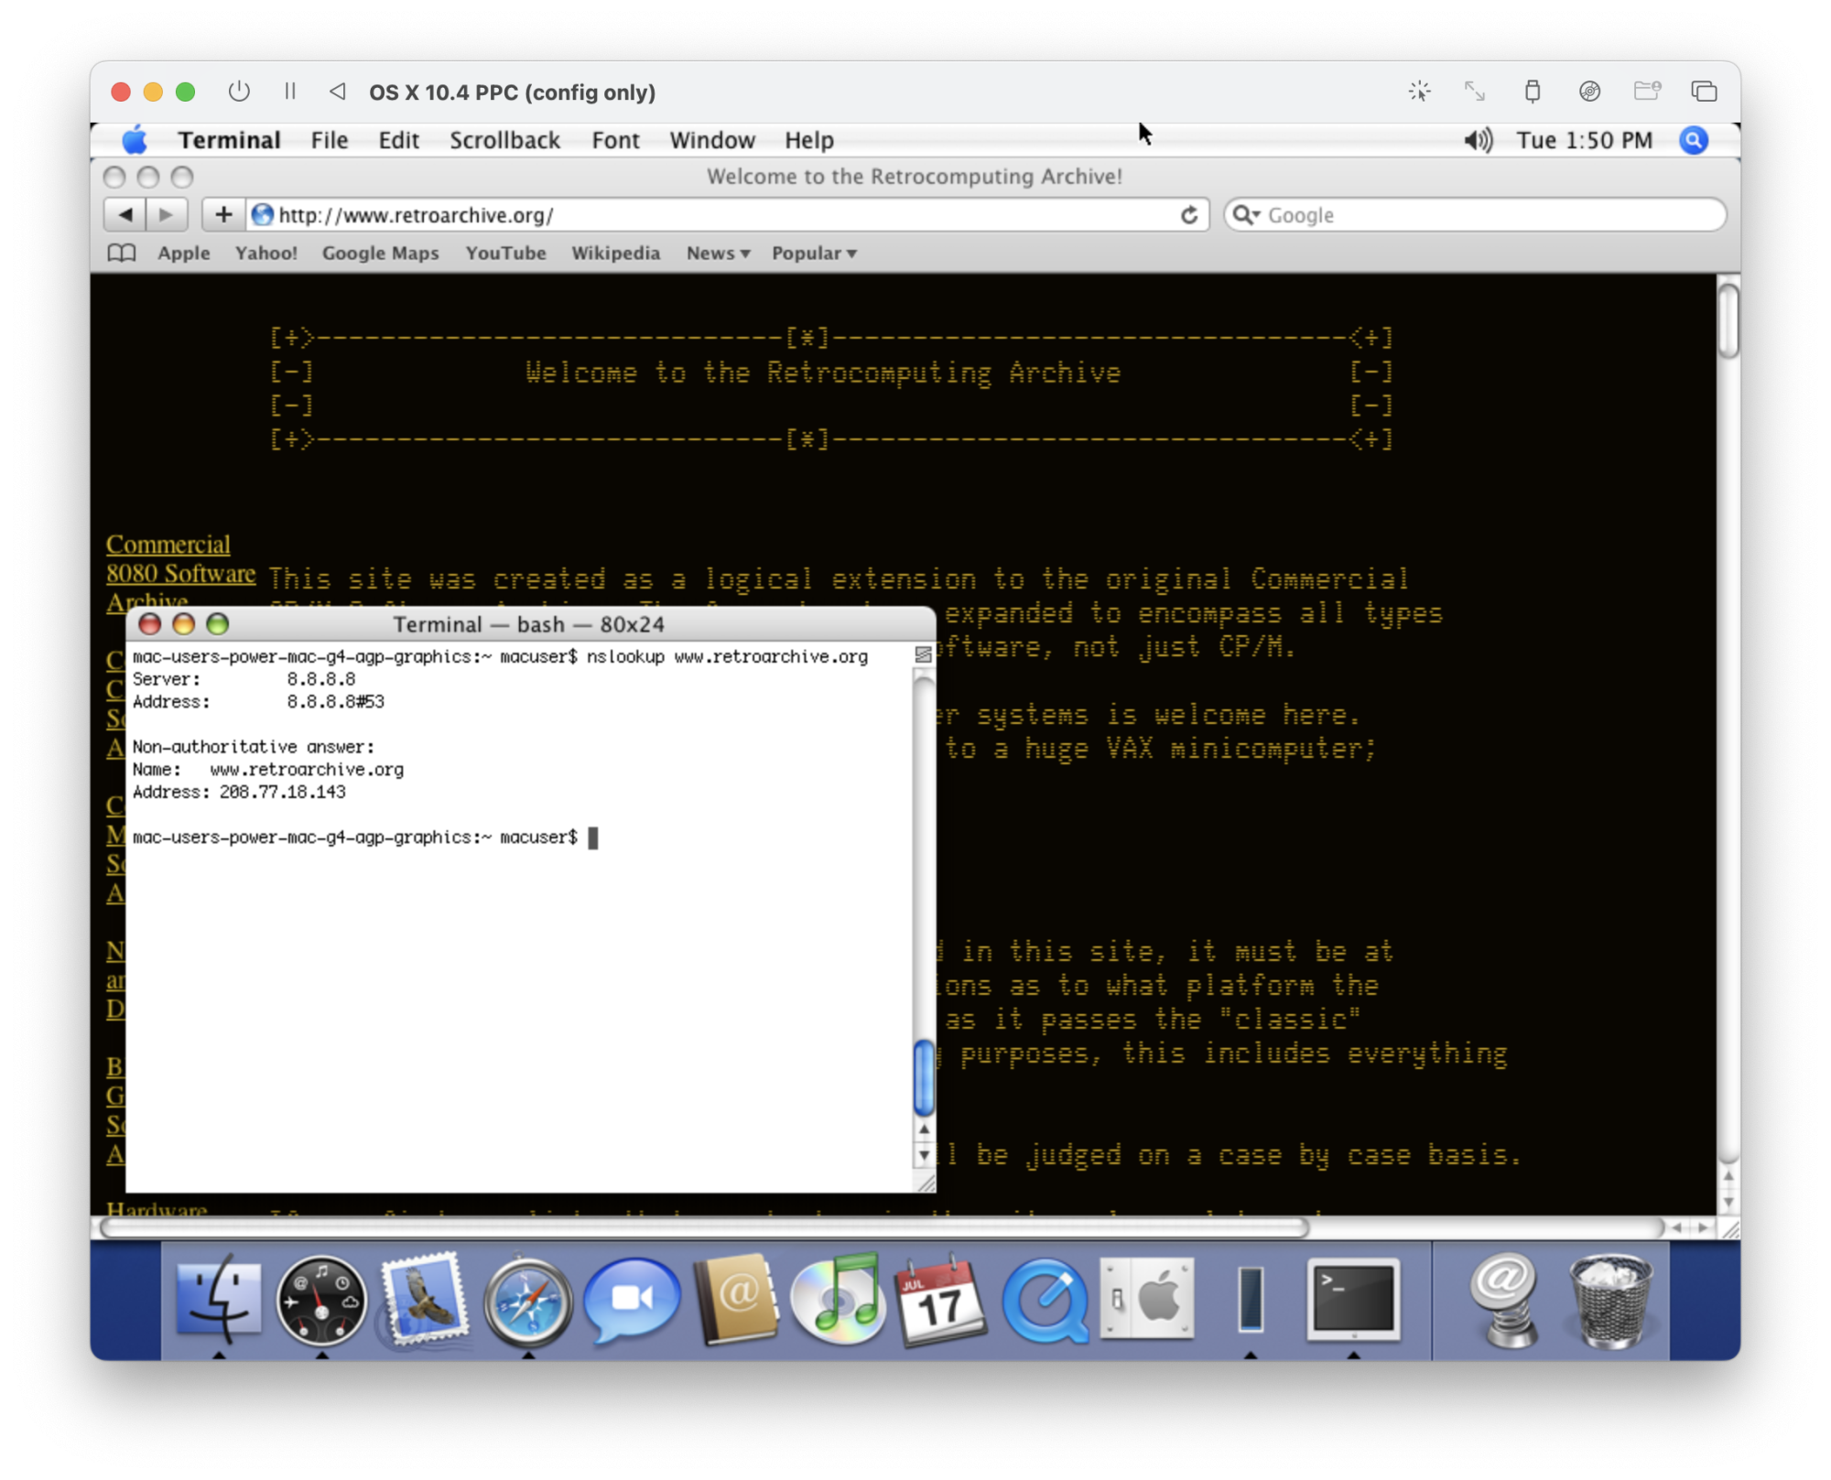This screenshot has height=1480, width=1831.
Task: Toggle the menu bar volume control
Action: (x=1477, y=140)
